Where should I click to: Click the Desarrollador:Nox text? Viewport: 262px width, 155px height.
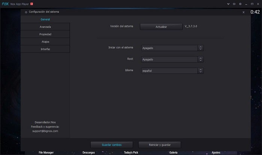click(x=45, y=122)
